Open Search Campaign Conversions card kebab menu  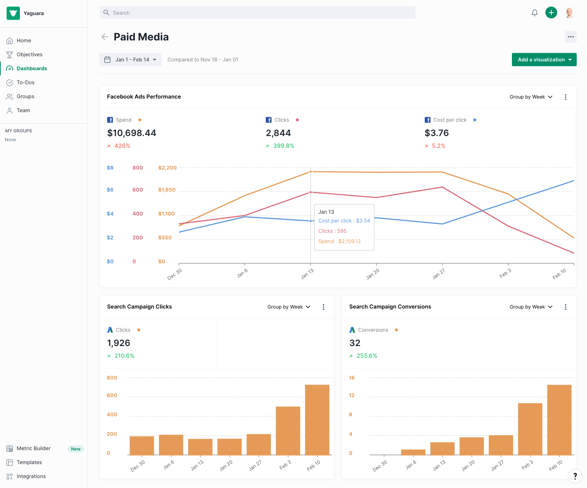coord(566,307)
